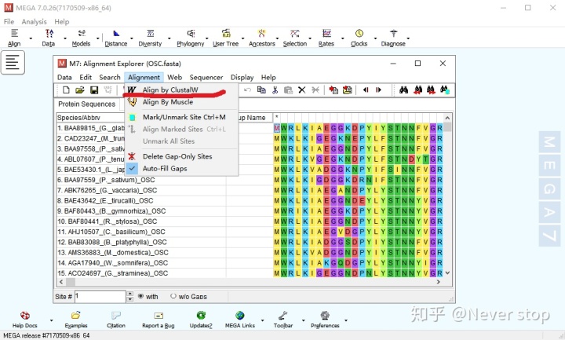This screenshot has height=340, width=565.
Task: Expand the Models dropdown arrow
Action: [x=97, y=38]
